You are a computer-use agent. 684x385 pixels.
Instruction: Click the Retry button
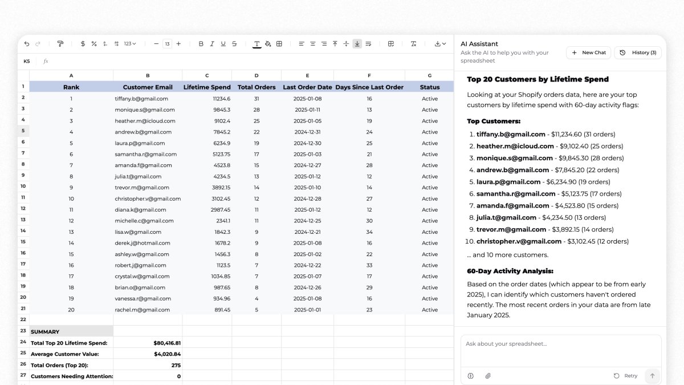tap(625, 376)
